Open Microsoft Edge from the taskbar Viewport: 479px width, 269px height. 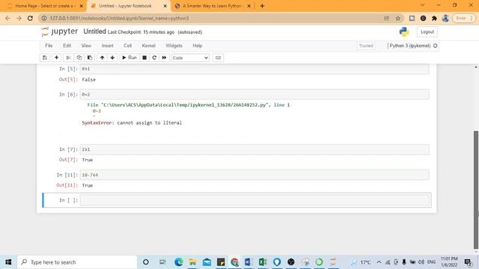point(178,262)
